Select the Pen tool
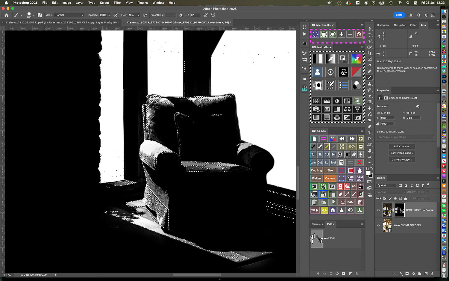The width and height of the screenshot is (449, 281). pos(369,126)
